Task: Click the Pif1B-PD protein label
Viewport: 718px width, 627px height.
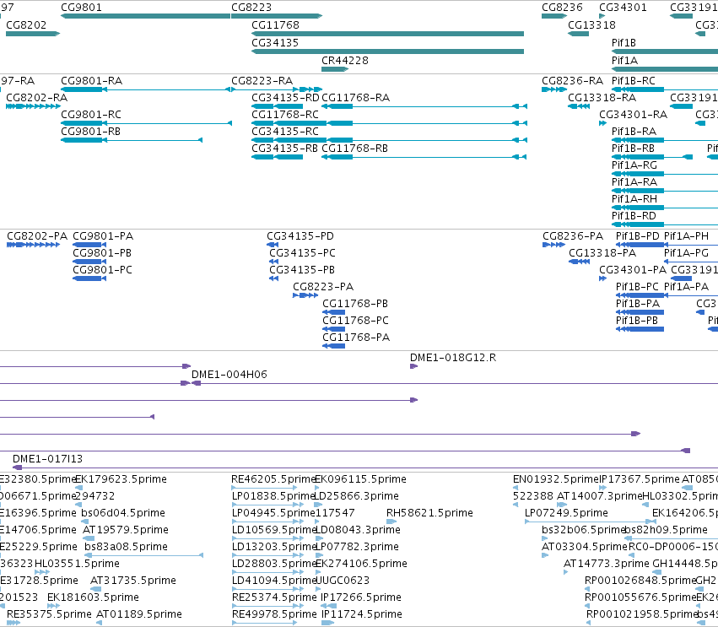Action: [x=637, y=236]
